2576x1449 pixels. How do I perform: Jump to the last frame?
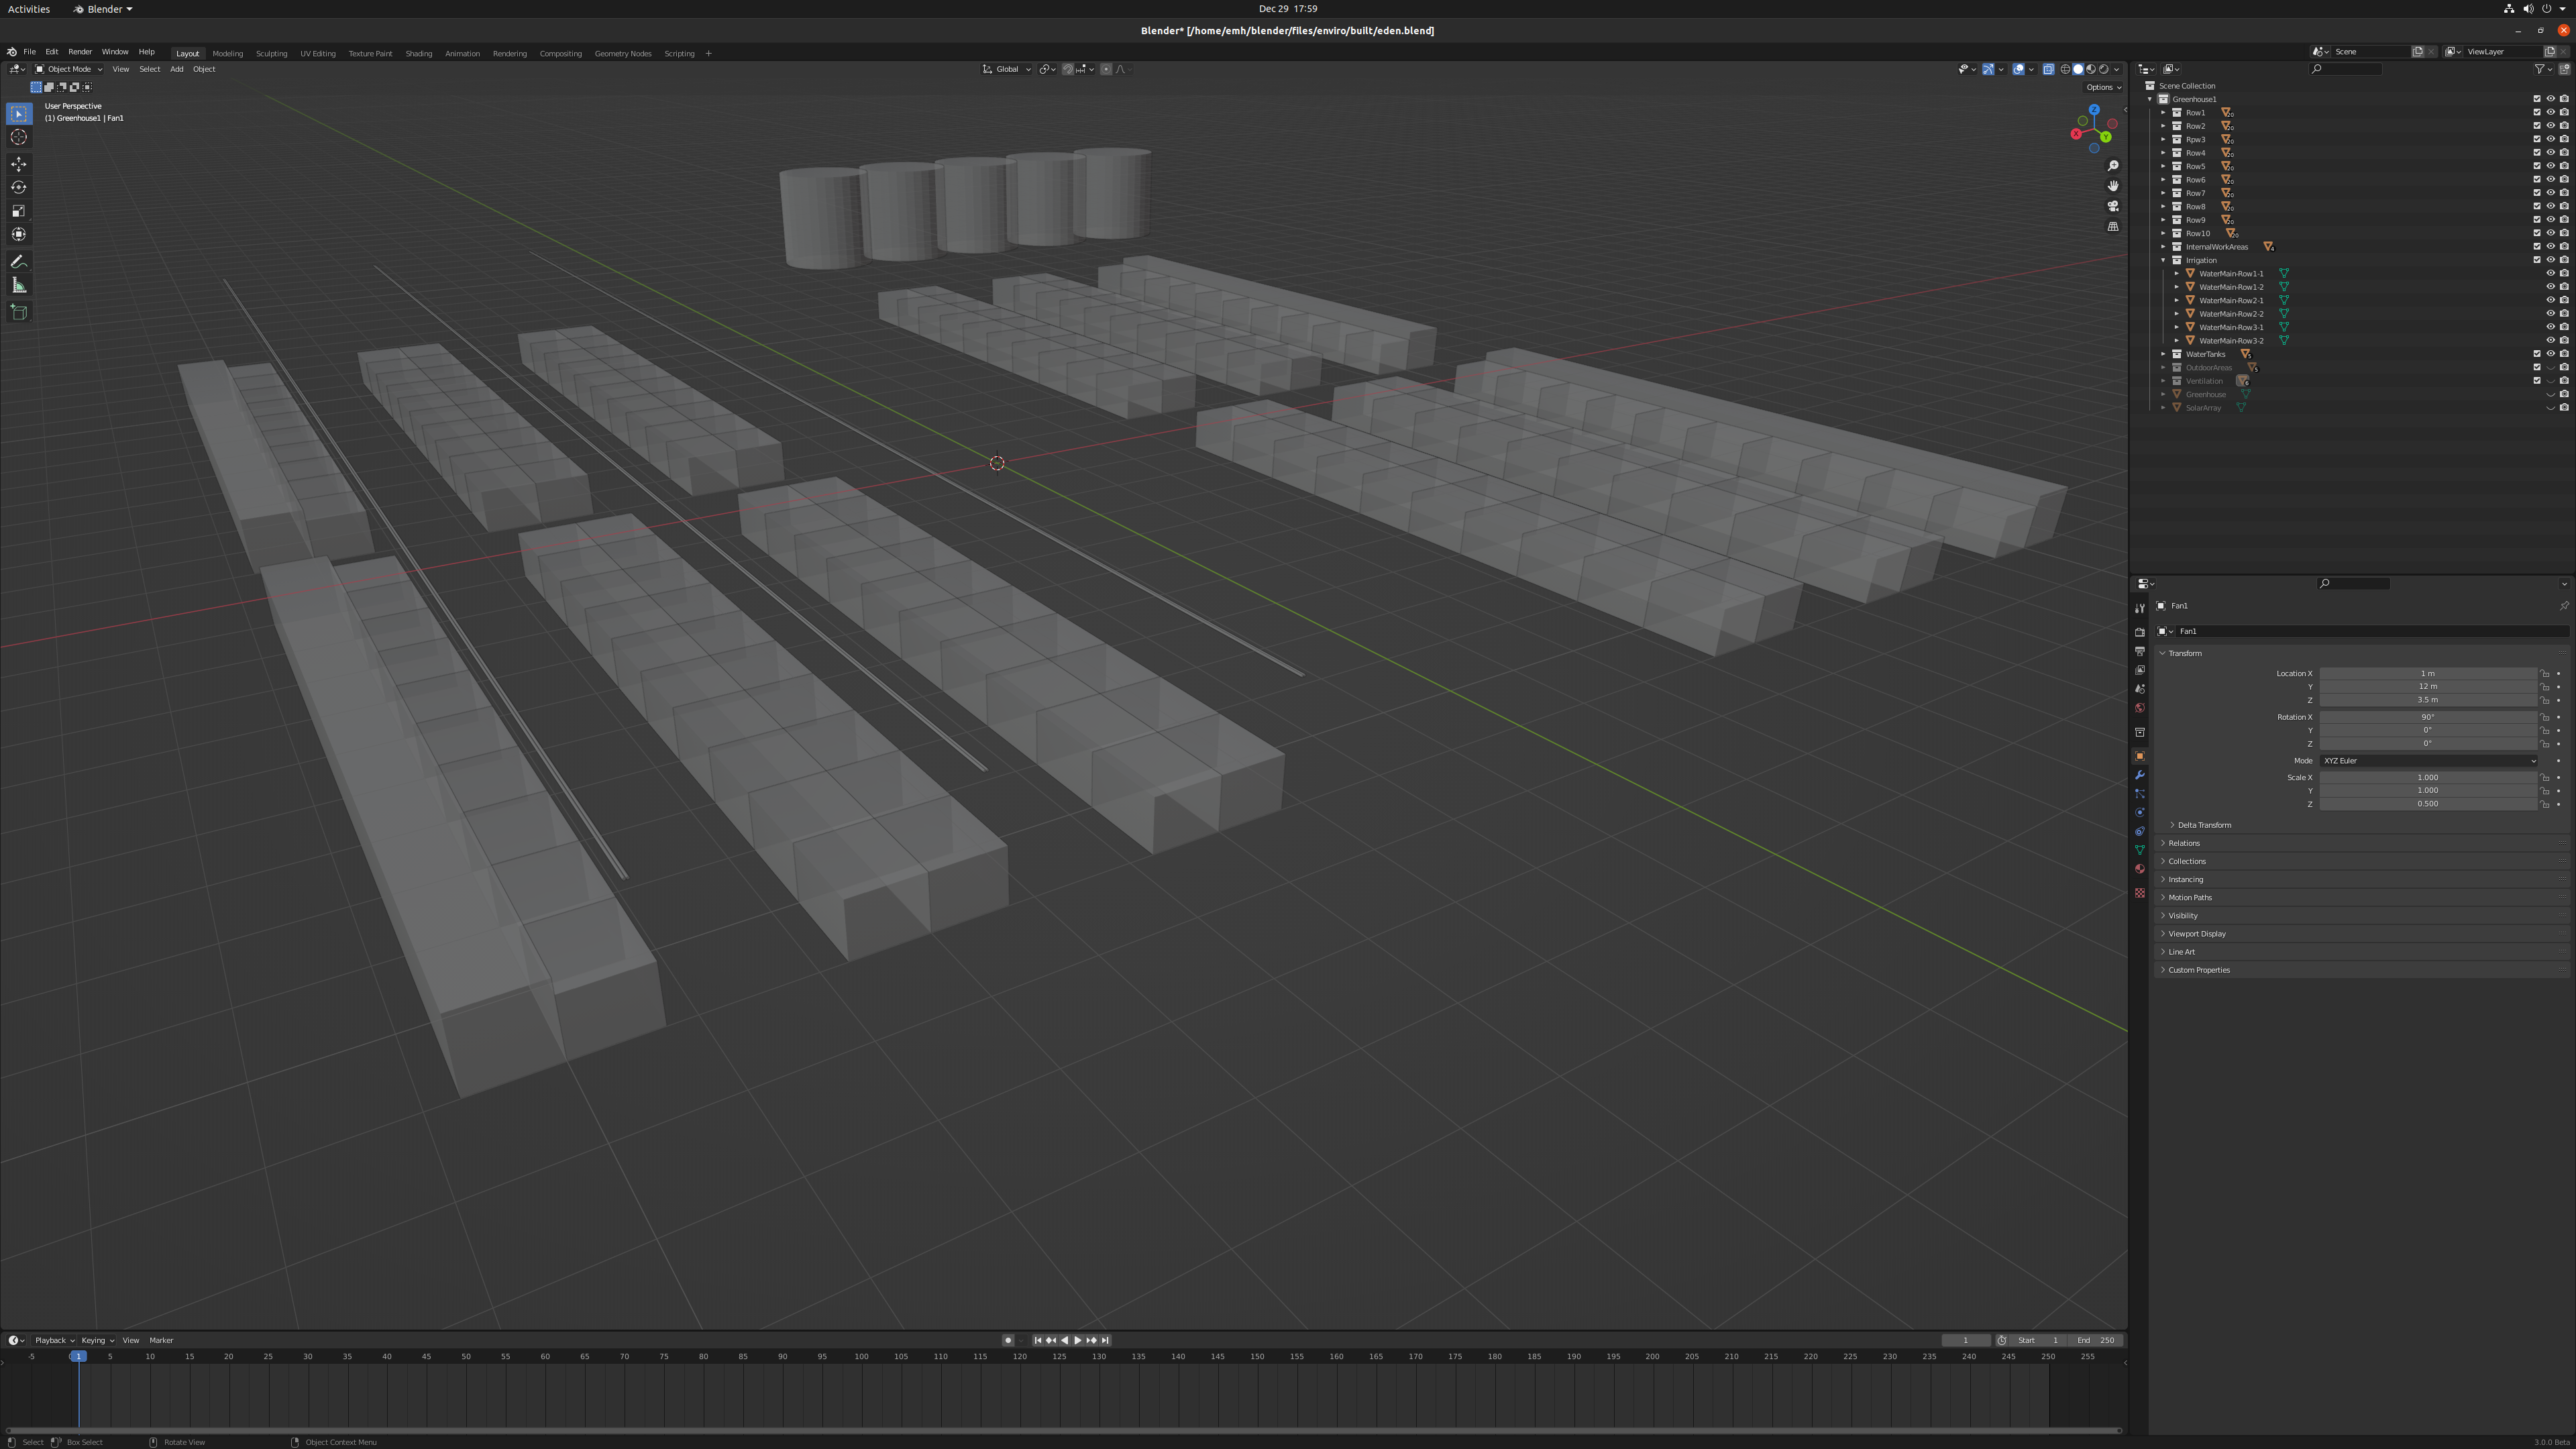point(1105,1341)
